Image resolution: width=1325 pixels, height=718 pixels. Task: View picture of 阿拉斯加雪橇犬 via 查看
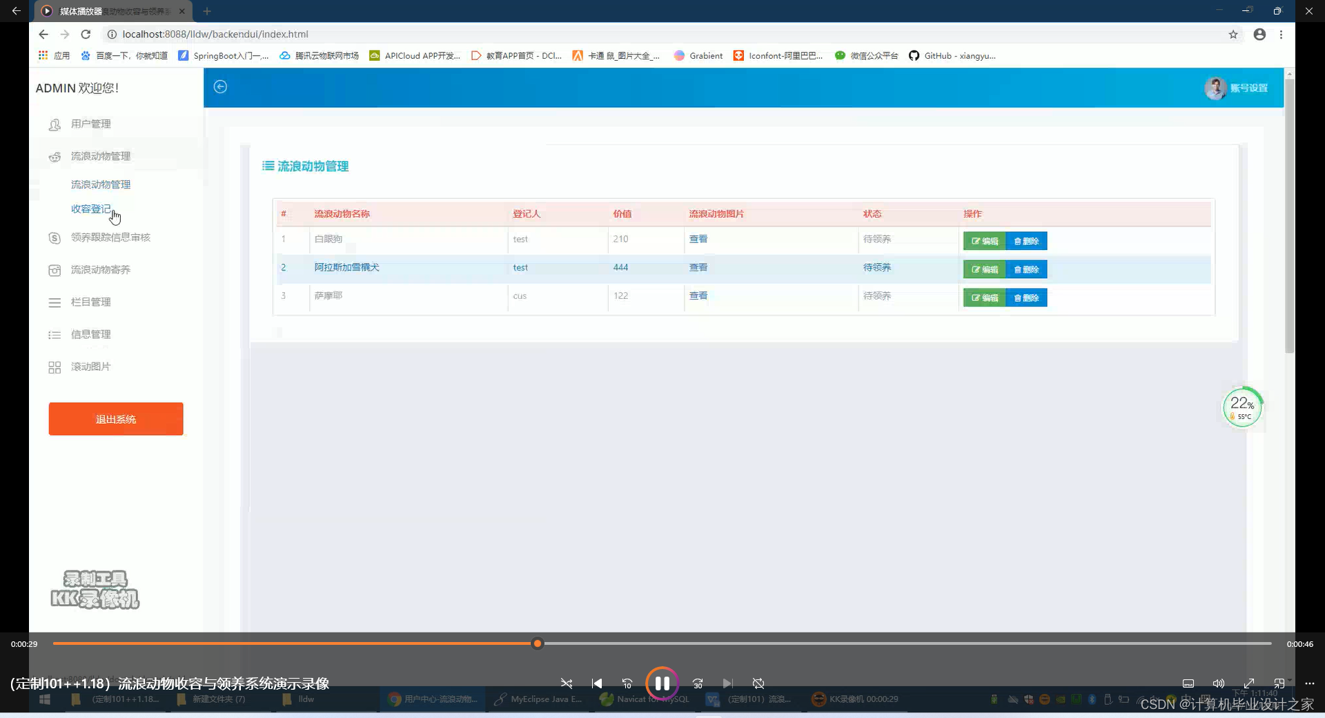(698, 267)
